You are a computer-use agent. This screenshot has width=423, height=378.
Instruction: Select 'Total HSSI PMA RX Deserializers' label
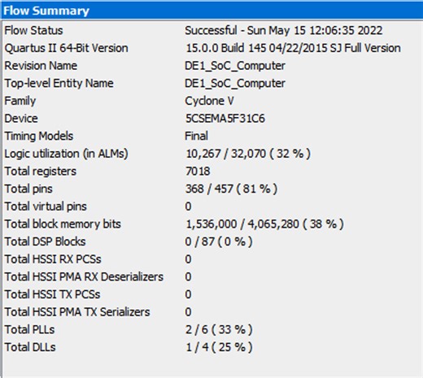[84, 276]
